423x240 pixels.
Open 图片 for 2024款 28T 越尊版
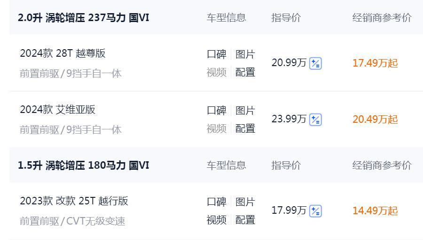coord(245,54)
